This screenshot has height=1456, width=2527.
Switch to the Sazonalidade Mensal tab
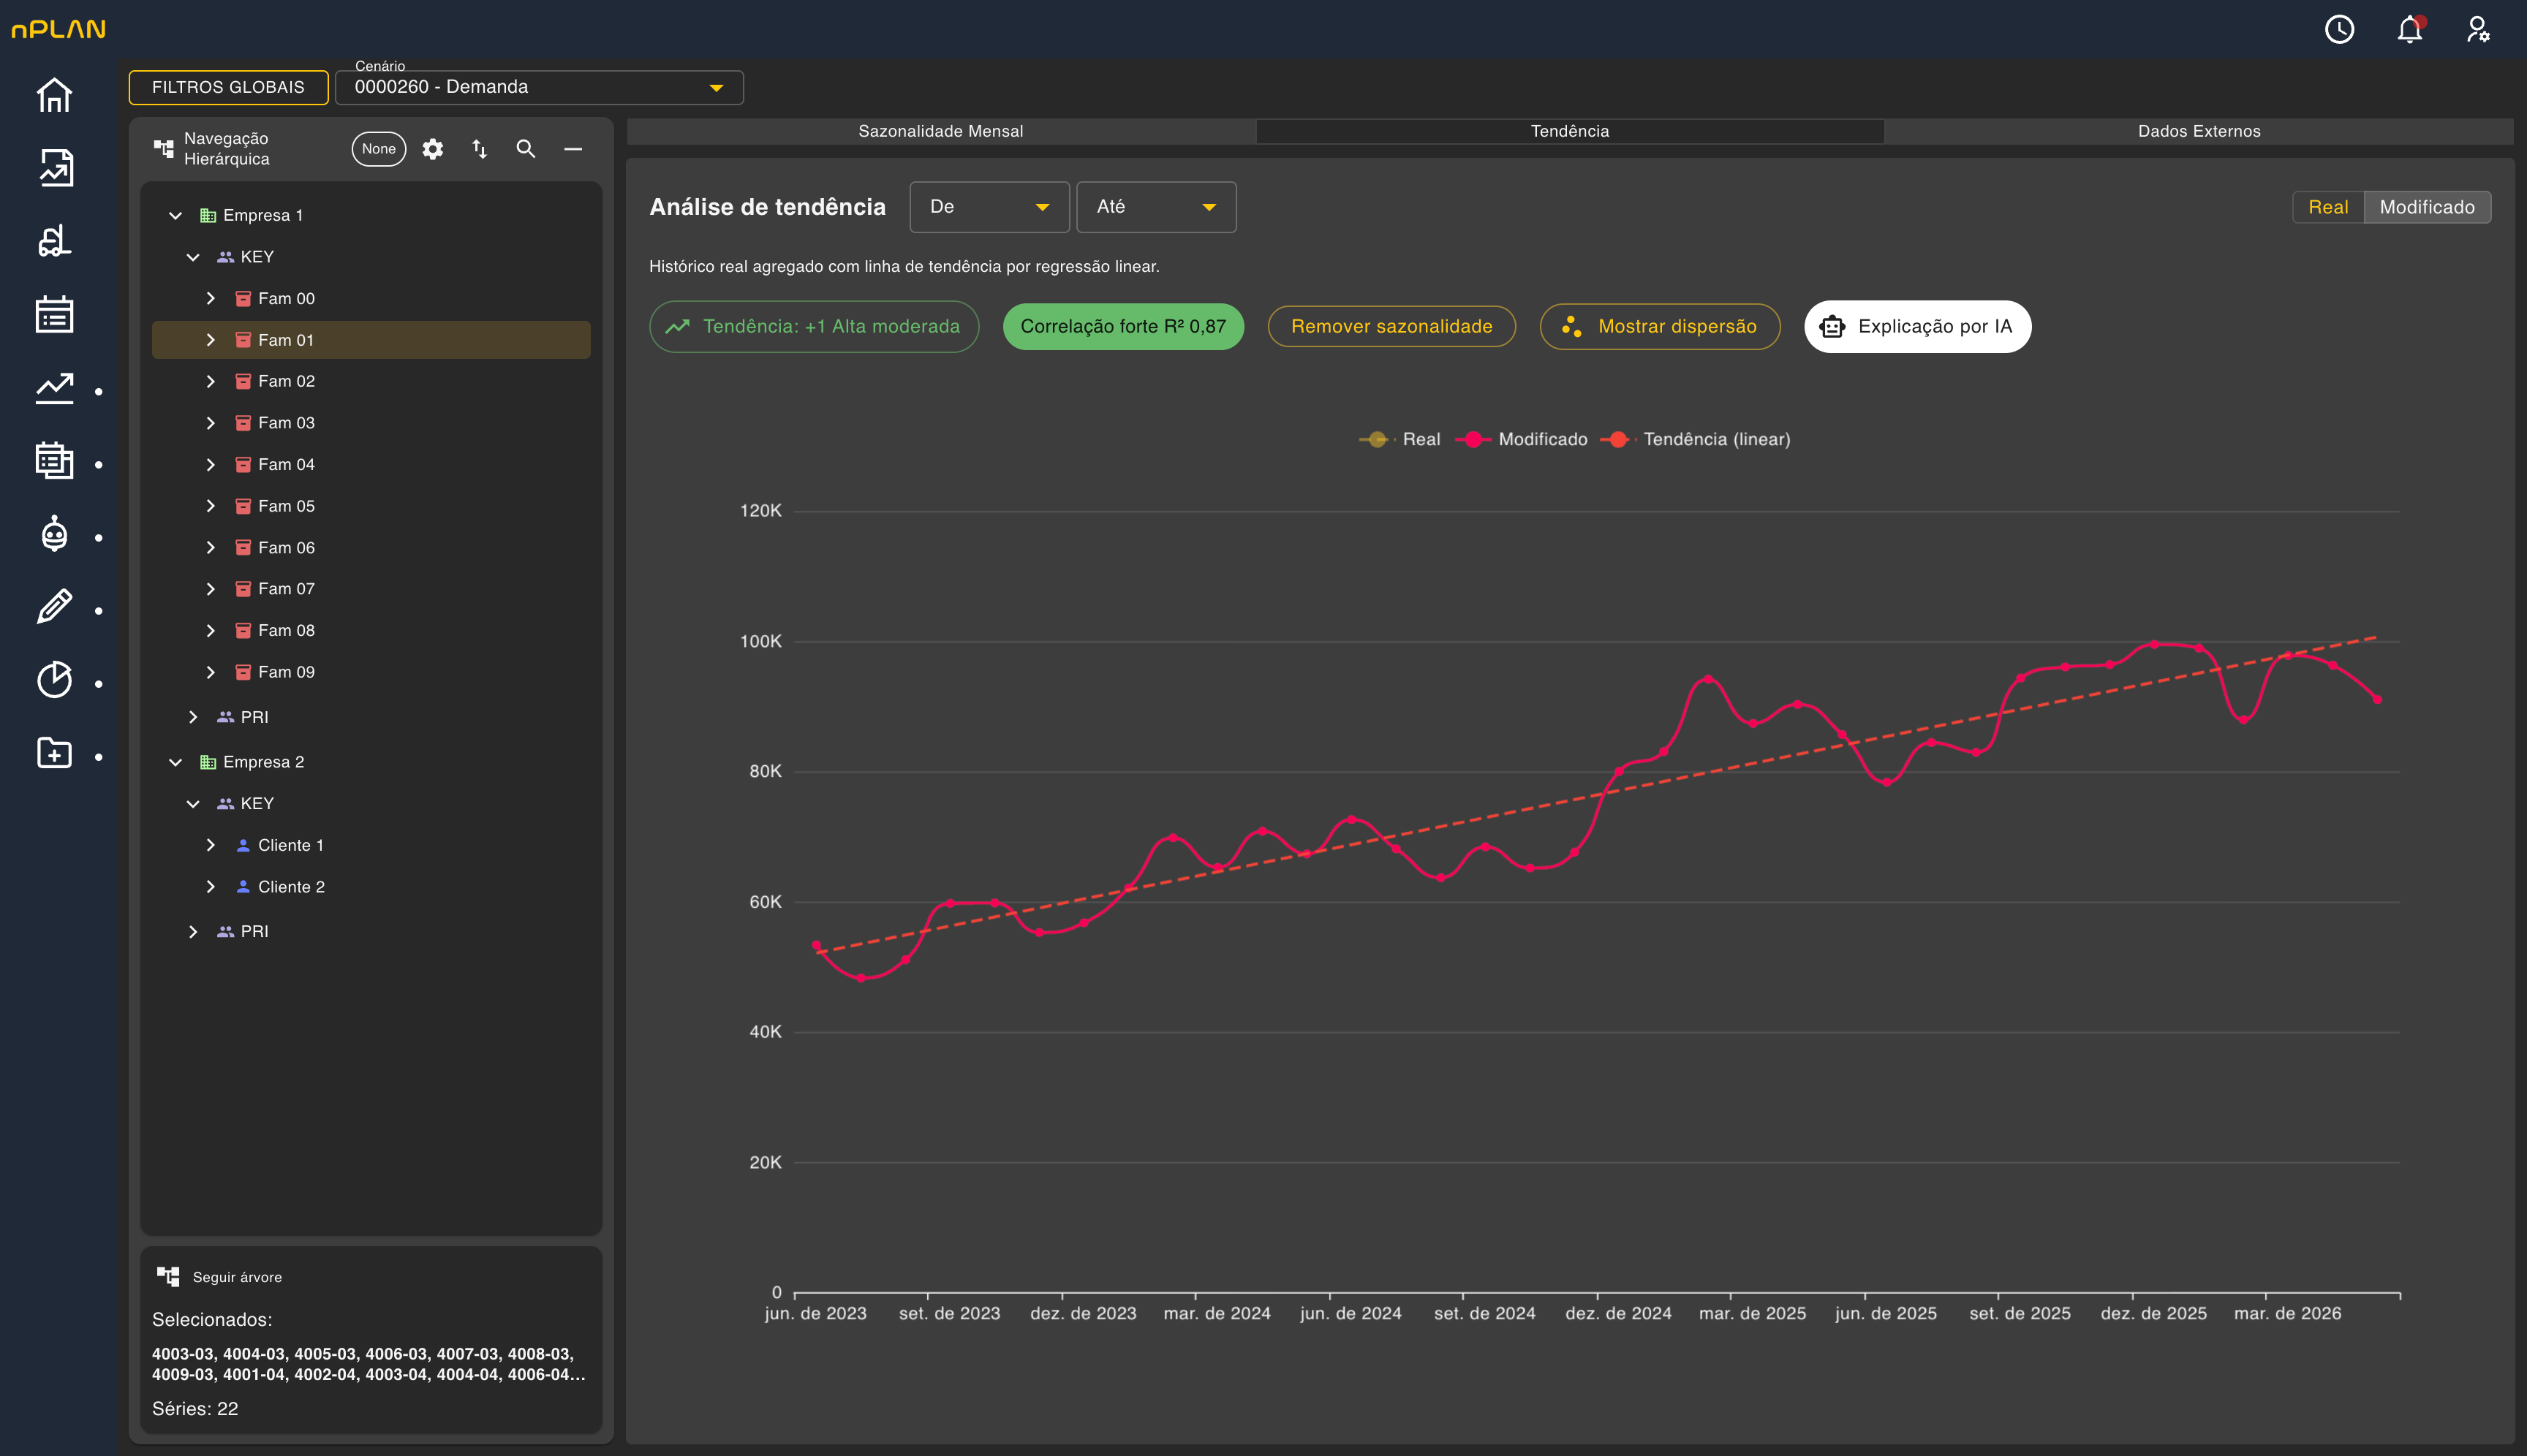(x=940, y=131)
